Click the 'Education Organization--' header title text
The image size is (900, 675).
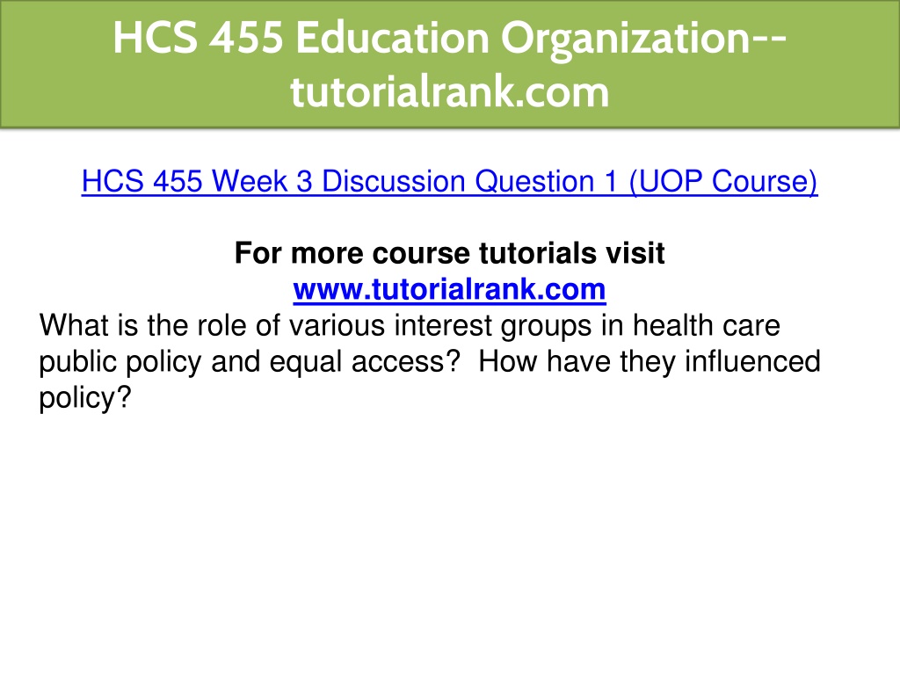[541, 39]
